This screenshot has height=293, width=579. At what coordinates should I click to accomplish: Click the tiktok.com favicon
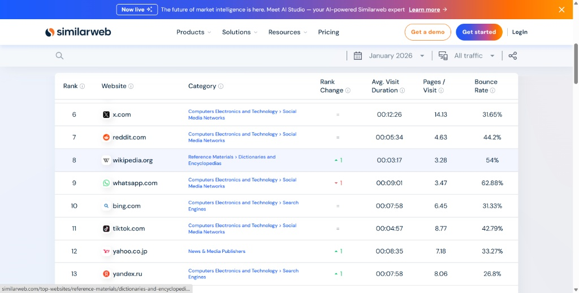tap(106, 229)
